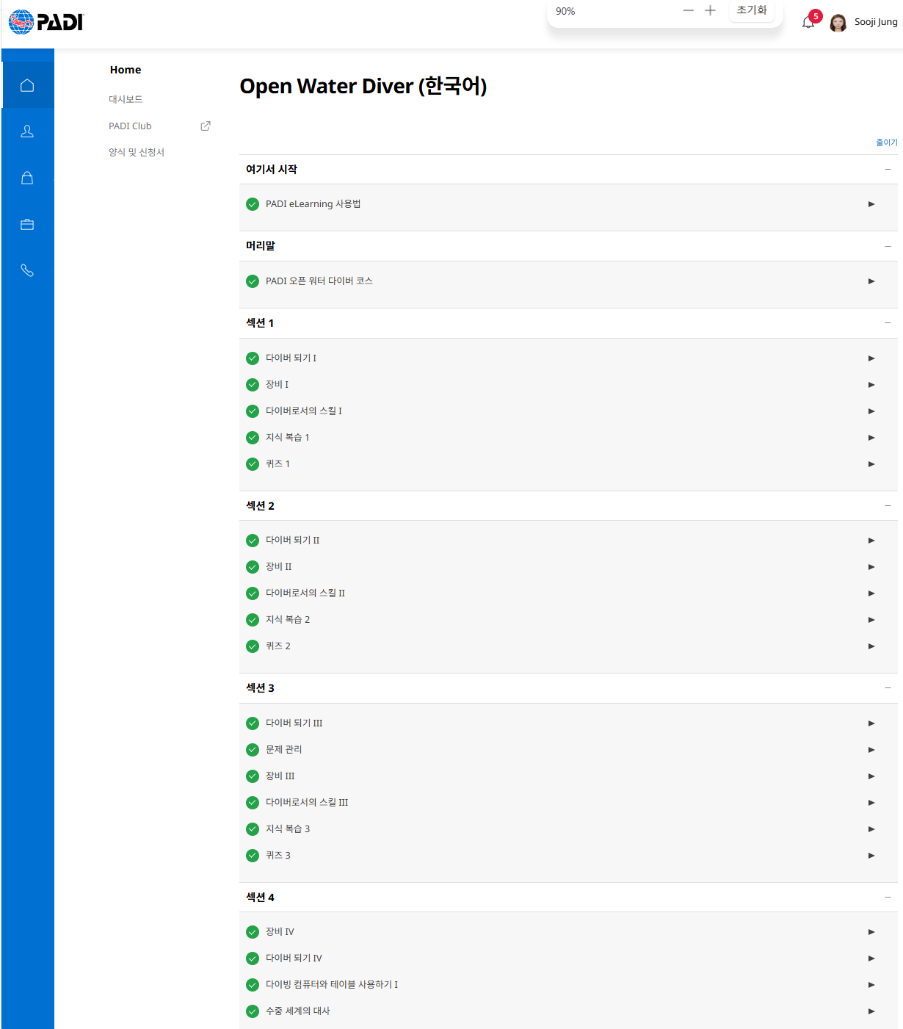This screenshot has width=903, height=1029.
Task: Play arrow for 지식 복습 3
Action: [871, 829]
